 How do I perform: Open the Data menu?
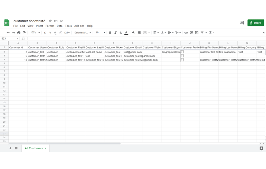60,26
